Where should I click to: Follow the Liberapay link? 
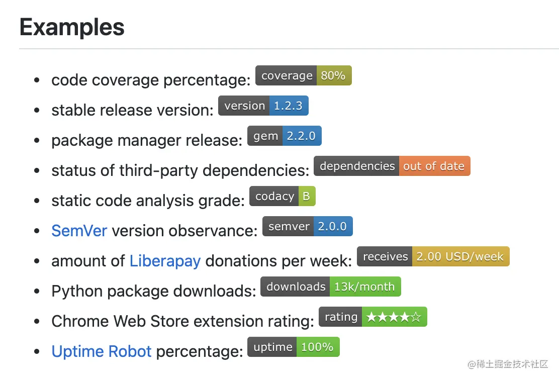(x=165, y=261)
